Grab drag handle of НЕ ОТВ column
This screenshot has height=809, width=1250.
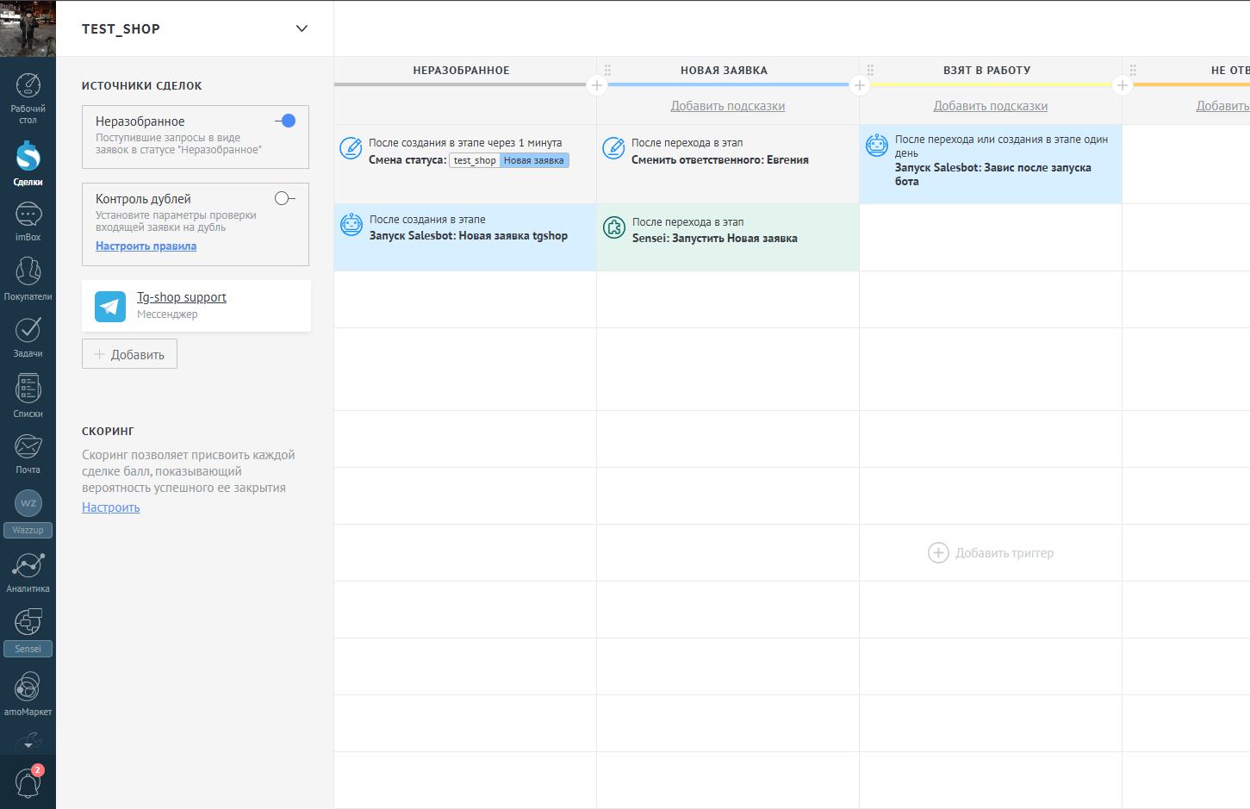pyautogui.click(x=1133, y=70)
